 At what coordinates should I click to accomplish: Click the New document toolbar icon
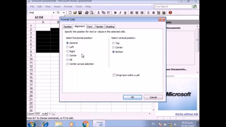click(x=70, y=13)
